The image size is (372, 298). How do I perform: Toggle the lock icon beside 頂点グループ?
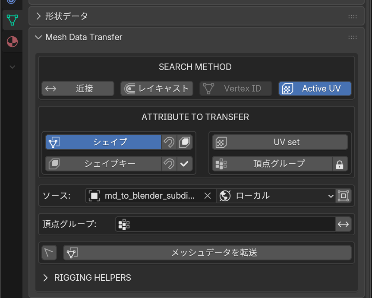point(340,164)
